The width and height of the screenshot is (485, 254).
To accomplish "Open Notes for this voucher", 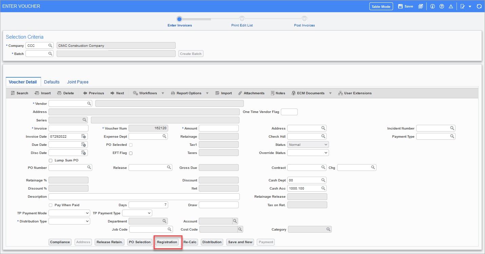I will point(278,93).
